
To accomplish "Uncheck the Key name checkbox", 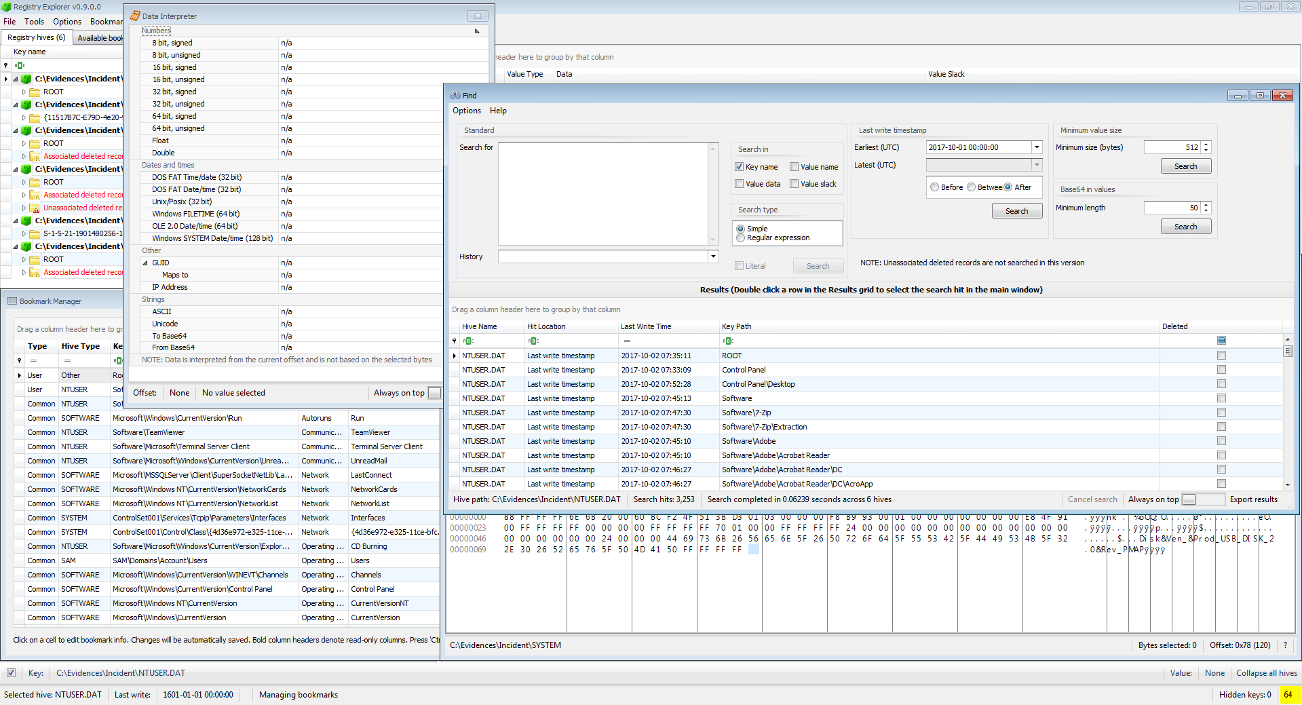I will coord(740,167).
